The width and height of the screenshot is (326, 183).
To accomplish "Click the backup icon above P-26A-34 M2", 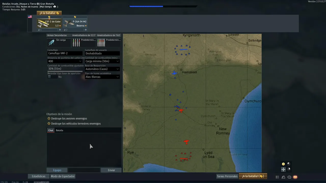I will click(x=75, y=17).
